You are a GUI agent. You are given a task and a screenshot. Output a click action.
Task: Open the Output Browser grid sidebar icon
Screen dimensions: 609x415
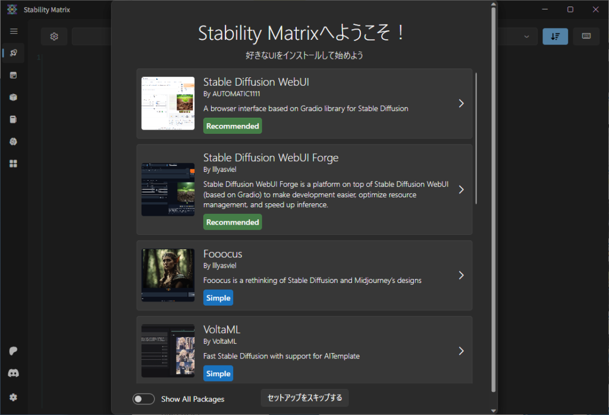click(x=14, y=164)
